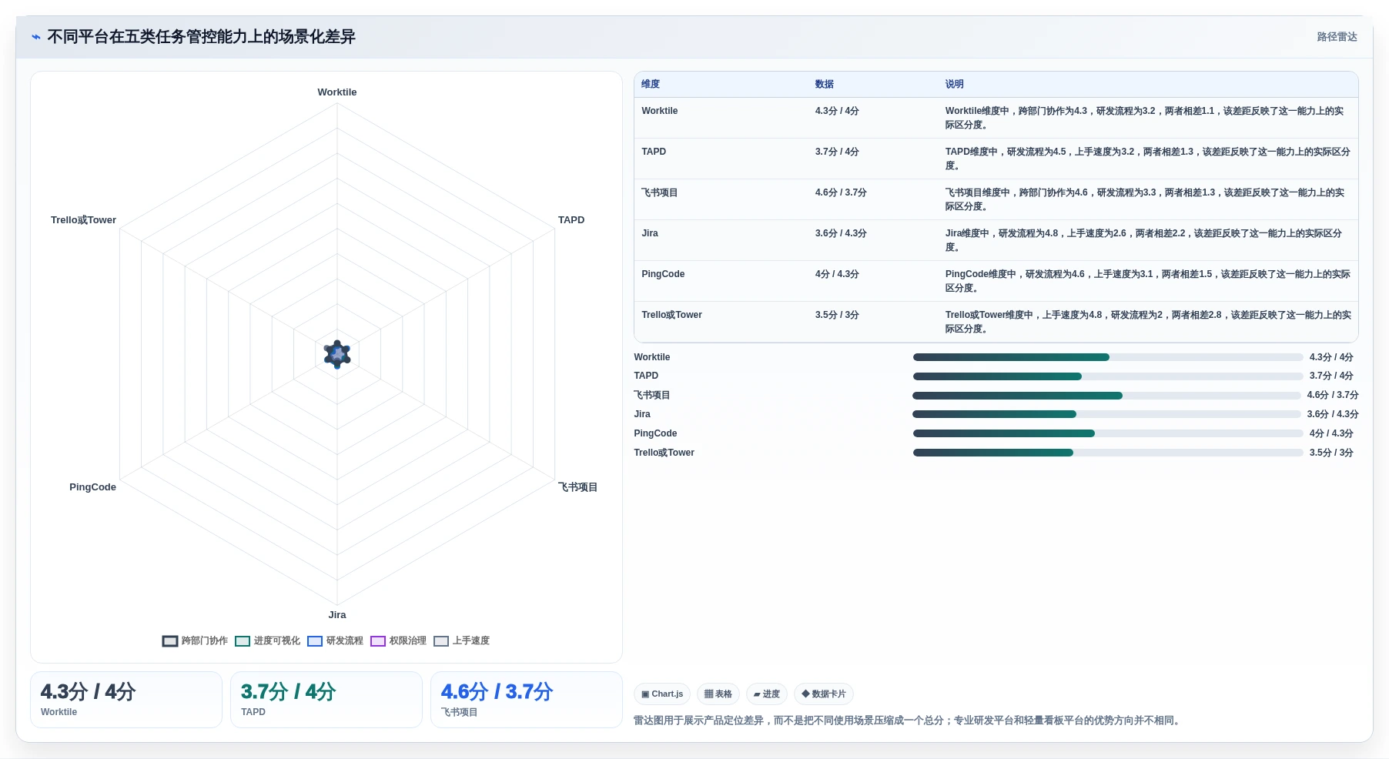Click the 4.6分 / 3.7分 value beside 飞书项目 bar
1389x759 pixels.
pos(1333,395)
